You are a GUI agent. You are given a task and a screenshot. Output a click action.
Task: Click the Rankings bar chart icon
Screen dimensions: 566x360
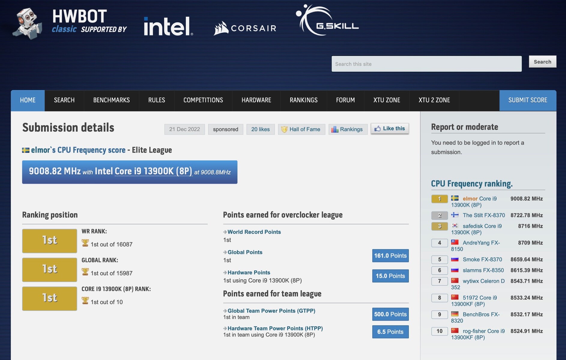point(334,129)
